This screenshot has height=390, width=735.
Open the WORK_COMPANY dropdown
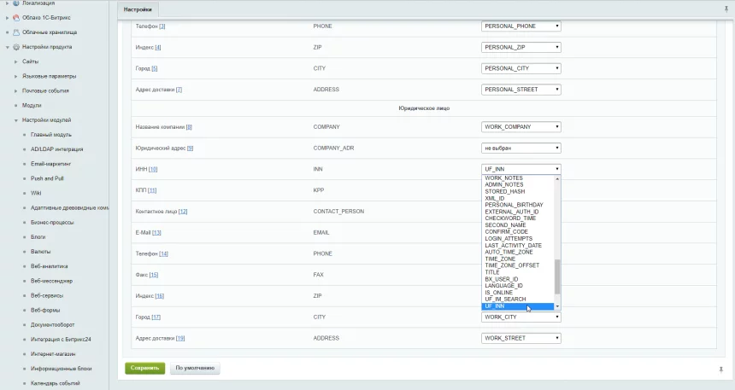[x=520, y=127]
